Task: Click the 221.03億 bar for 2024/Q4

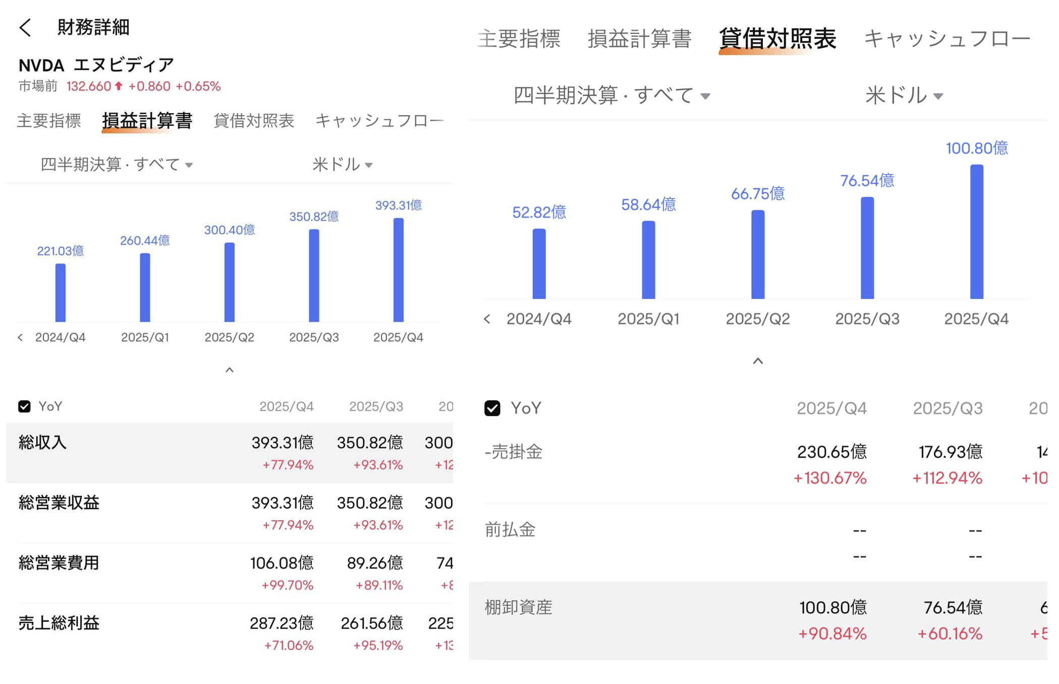Action: point(61,293)
